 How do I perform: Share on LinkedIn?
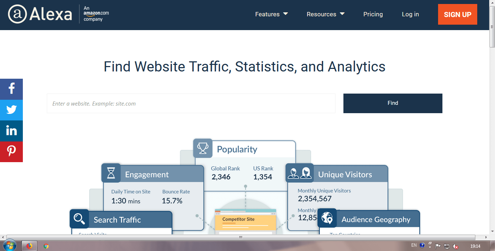tap(11, 131)
